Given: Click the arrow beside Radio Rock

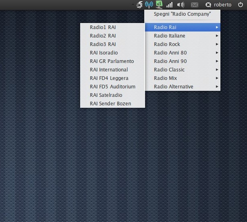Looking at the screenshot, I should pos(217,44).
